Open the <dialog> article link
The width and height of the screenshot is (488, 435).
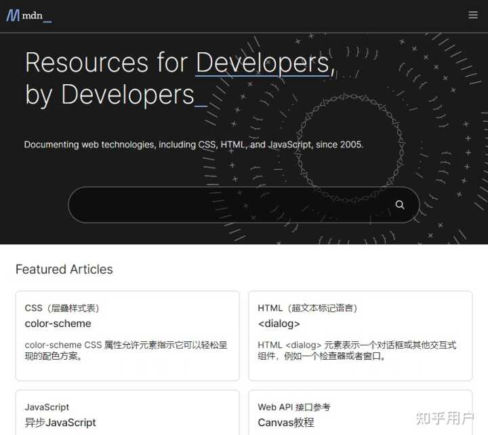[x=279, y=324]
